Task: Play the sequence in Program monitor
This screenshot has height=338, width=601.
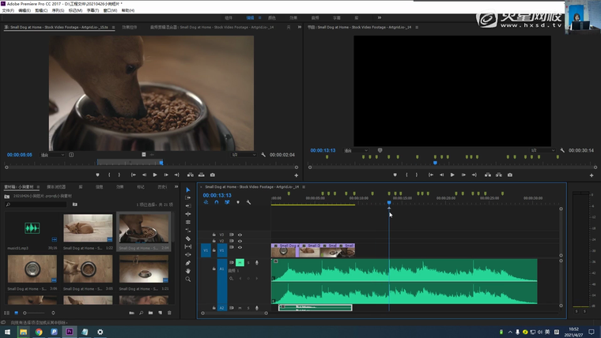Action: pos(452,175)
